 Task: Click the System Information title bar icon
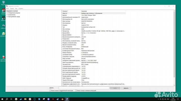(7, 6)
